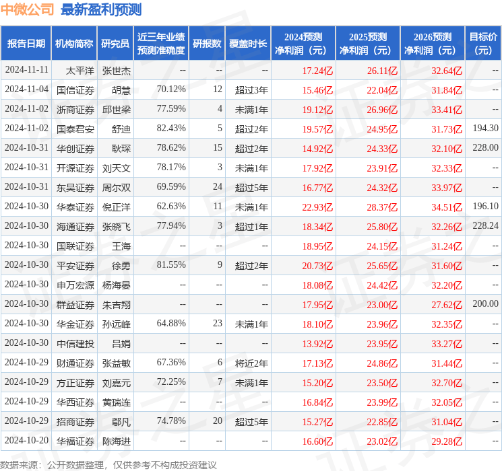Click accuracy value 82.43%

(171, 128)
